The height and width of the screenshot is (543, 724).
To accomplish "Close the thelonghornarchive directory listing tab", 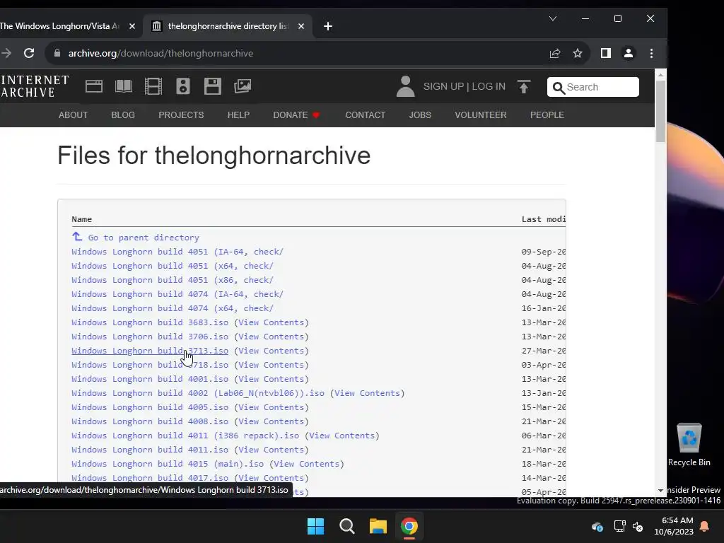I will point(301,26).
